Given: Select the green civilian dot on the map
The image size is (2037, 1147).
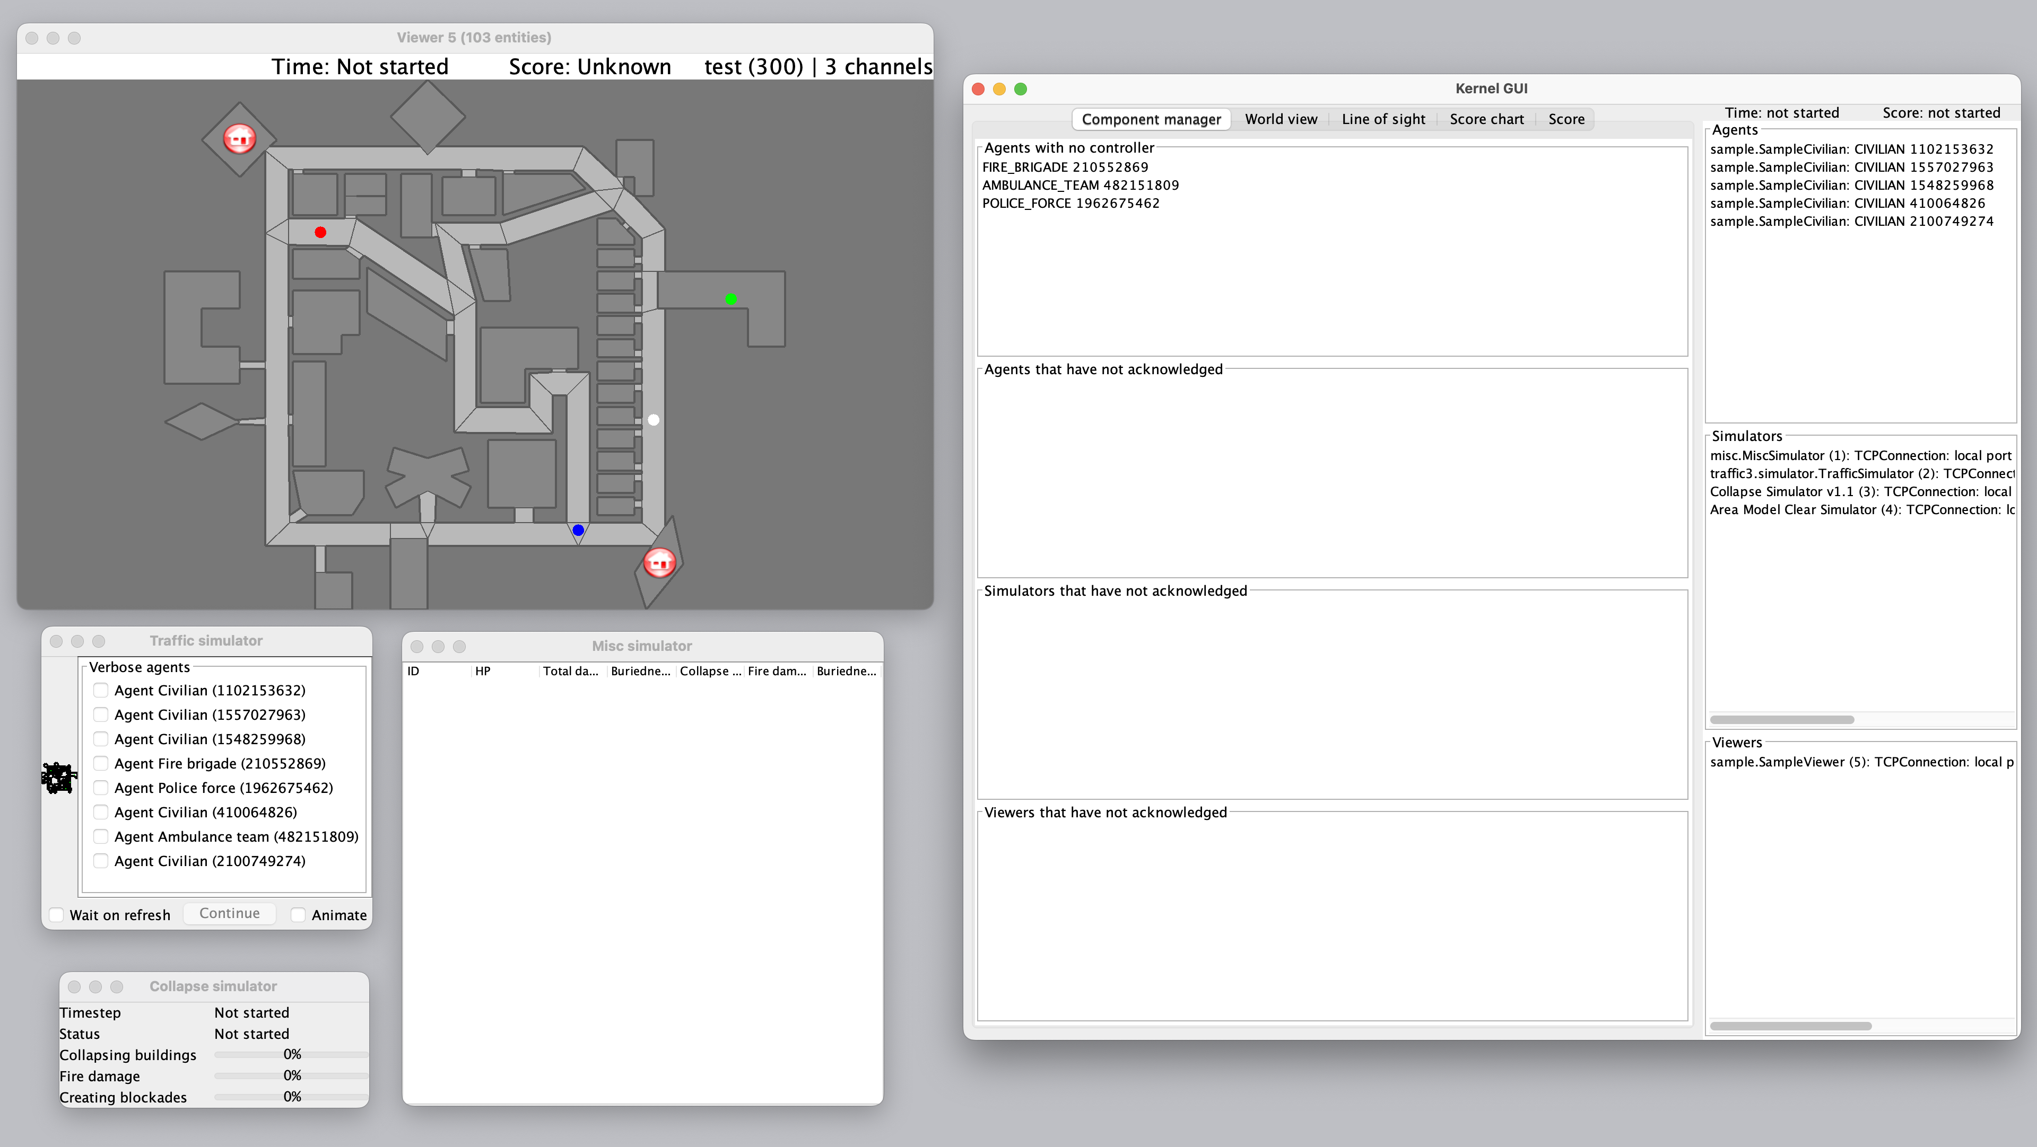Looking at the screenshot, I should (x=730, y=298).
